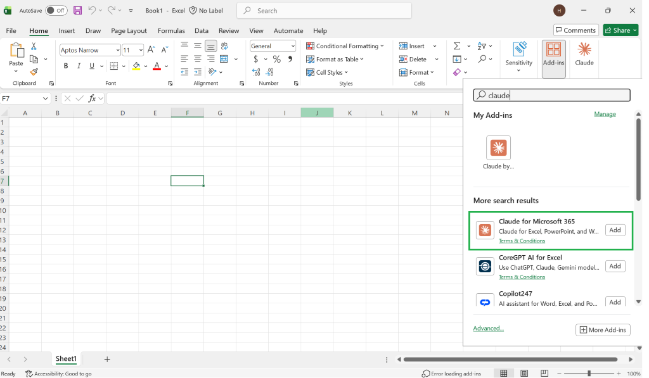Open the File tab
Screen dimensions: 649x378
[11, 30]
